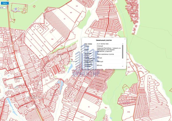Viewport: 172px width, 121px height.
Task: Click the Адрес field label
Action: (x=87, y=50)
